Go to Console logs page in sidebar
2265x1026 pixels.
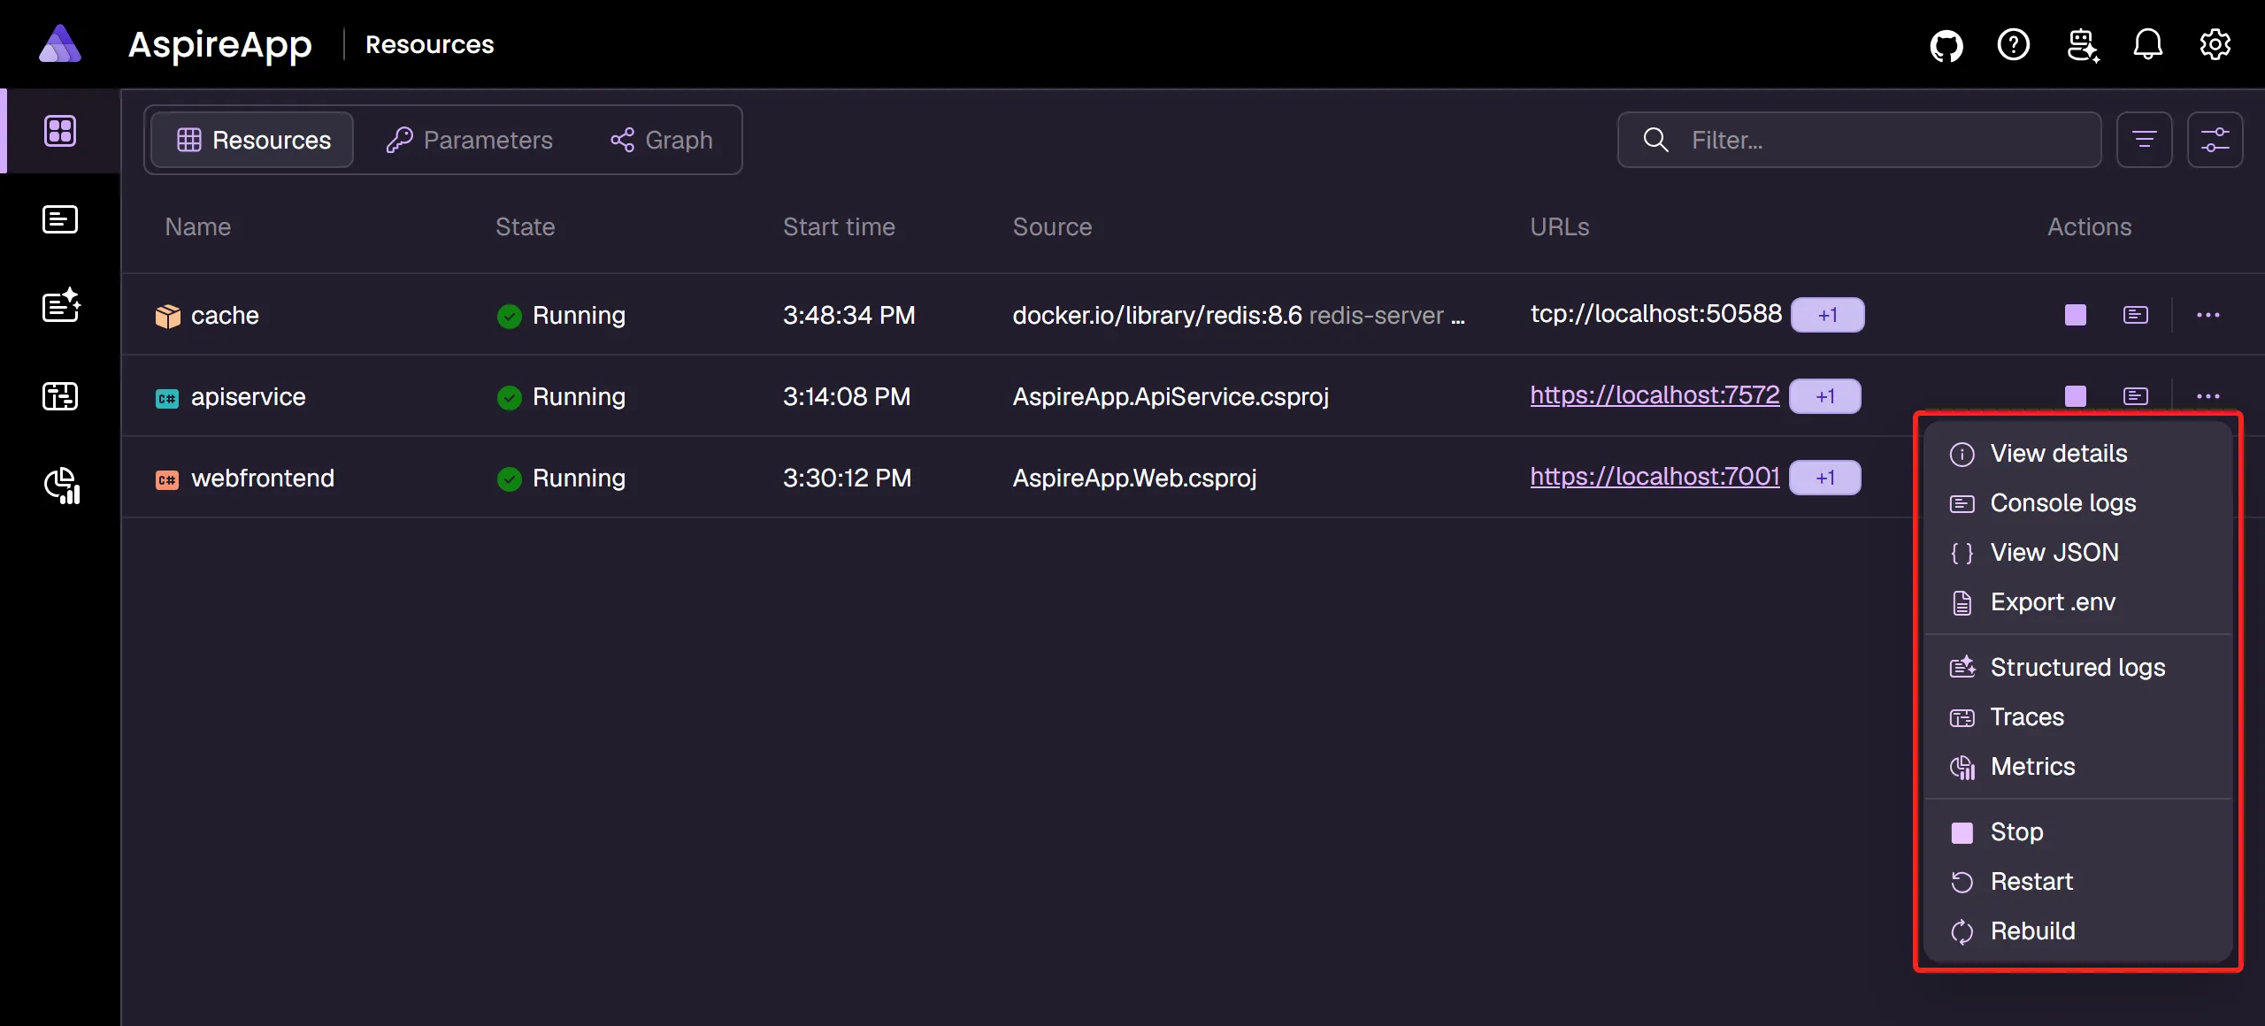pyautogui.click(x=60, y=219)
